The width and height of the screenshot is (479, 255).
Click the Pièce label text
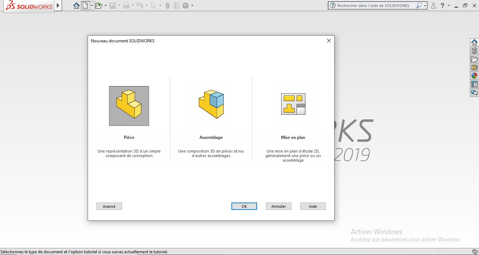tap(129, 137)
